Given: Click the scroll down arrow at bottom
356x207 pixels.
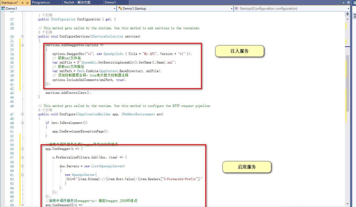Looking at the screenshot, I should click(x=347, y=204).
